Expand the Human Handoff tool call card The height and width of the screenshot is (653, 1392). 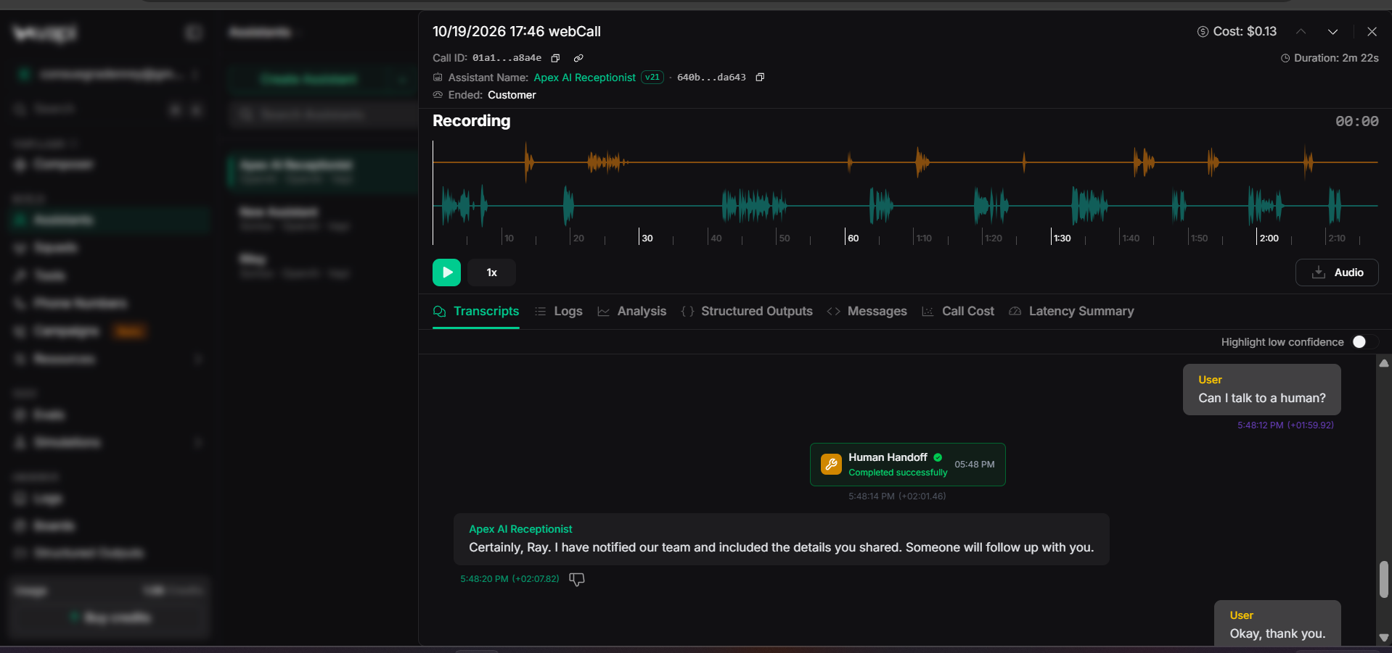coord(908,465)
